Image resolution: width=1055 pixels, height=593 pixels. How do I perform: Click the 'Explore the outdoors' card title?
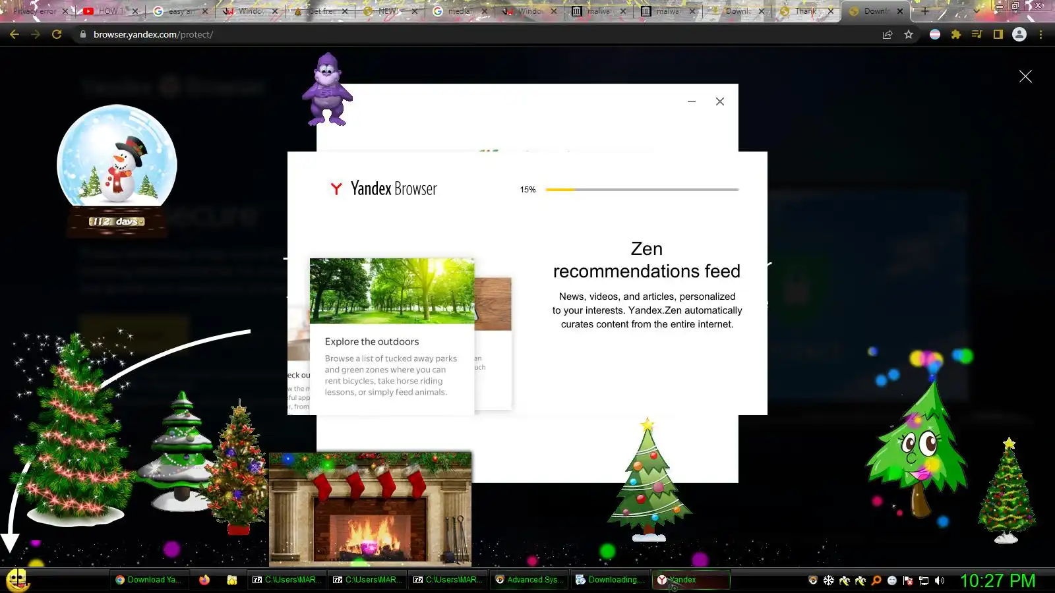click(372, 341)
